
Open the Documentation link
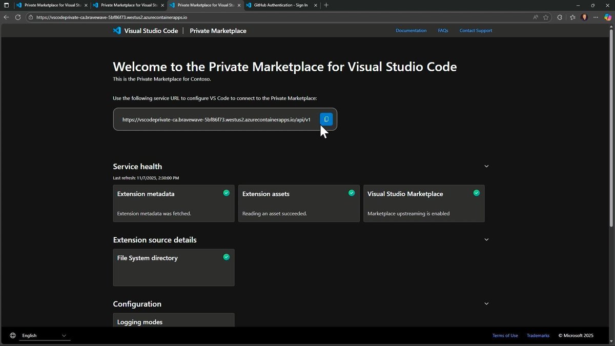click(x=411, y=30)
